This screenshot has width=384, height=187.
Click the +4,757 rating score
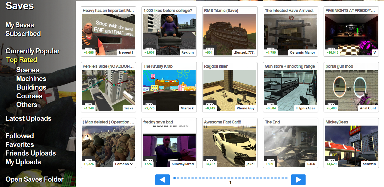[210, 164]
